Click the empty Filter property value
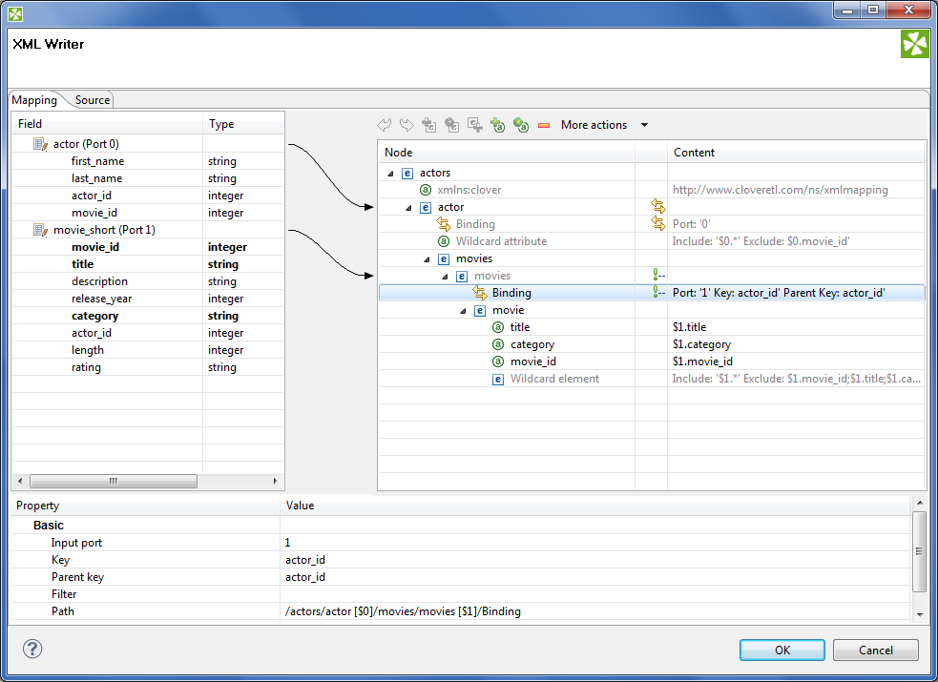938x682 pixels. click(595, 594)
